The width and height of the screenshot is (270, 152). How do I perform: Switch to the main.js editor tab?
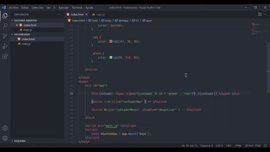pyautogui.click(x=98, y=14)
